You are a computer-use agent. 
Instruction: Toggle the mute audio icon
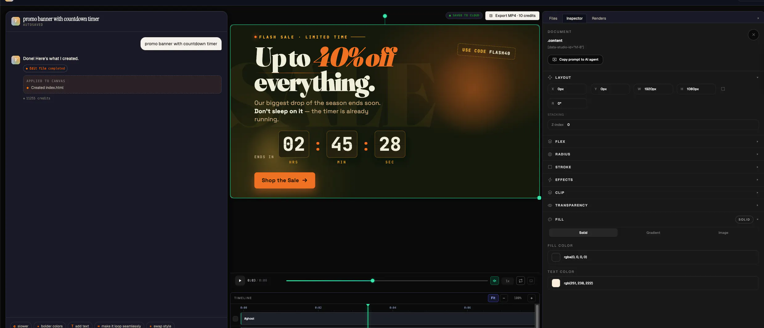click(494, 281)
